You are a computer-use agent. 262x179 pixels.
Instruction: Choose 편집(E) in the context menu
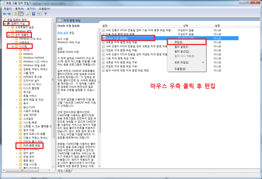[187, 42]
